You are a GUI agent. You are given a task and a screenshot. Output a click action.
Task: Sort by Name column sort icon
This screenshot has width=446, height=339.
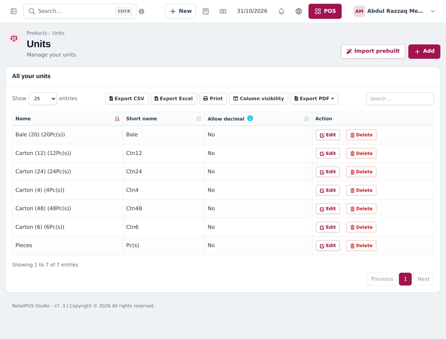pyautogui.click(x=117, y=119)
